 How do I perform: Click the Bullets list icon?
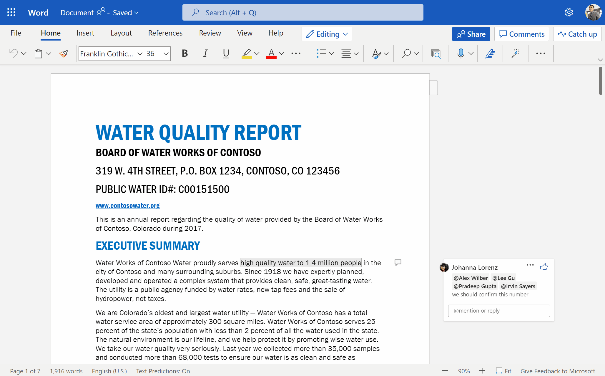[x=321, y=53]
